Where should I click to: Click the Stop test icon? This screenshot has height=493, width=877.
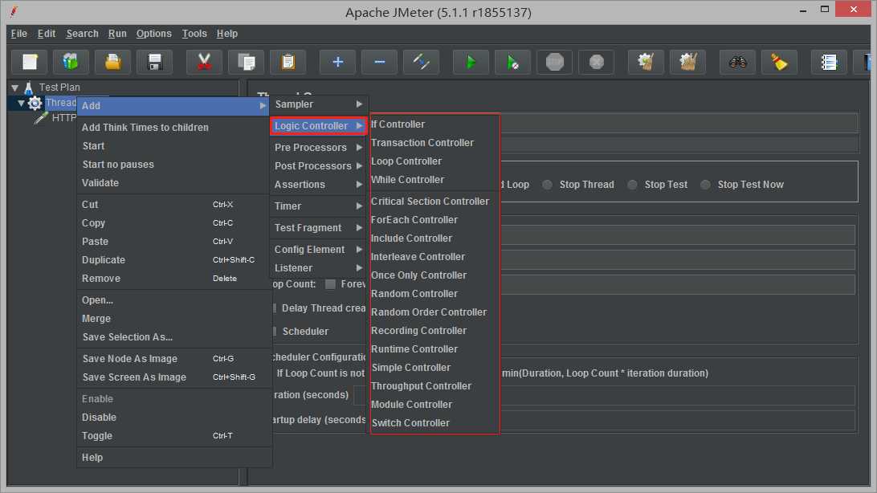554,62
